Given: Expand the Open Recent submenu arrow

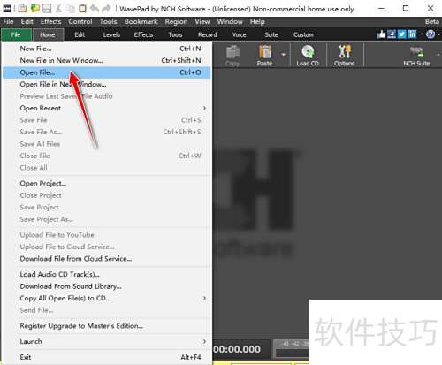Looking at the screenshot, I should [204, 108].
